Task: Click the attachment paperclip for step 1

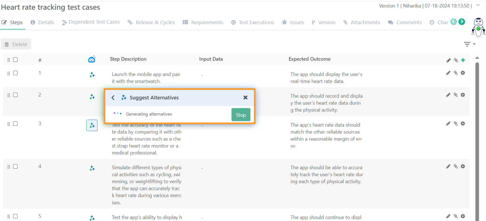Action: point(456,73)
